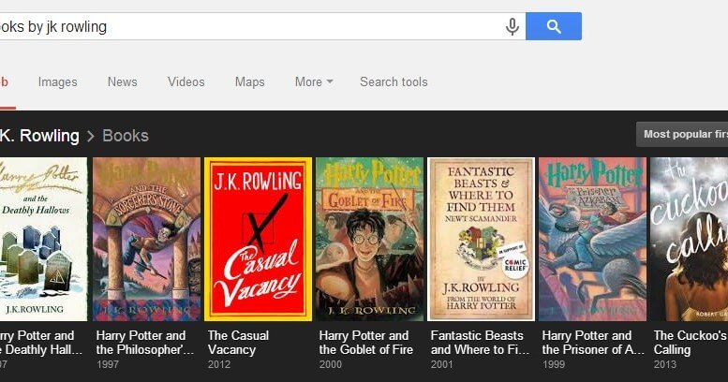Click the Deathly Hallows book cover
728x382 pixels.
42,239
